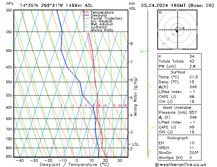Click the Parcel Trajectory legend entry
217x167 pixels.
(x=106, y=19)
